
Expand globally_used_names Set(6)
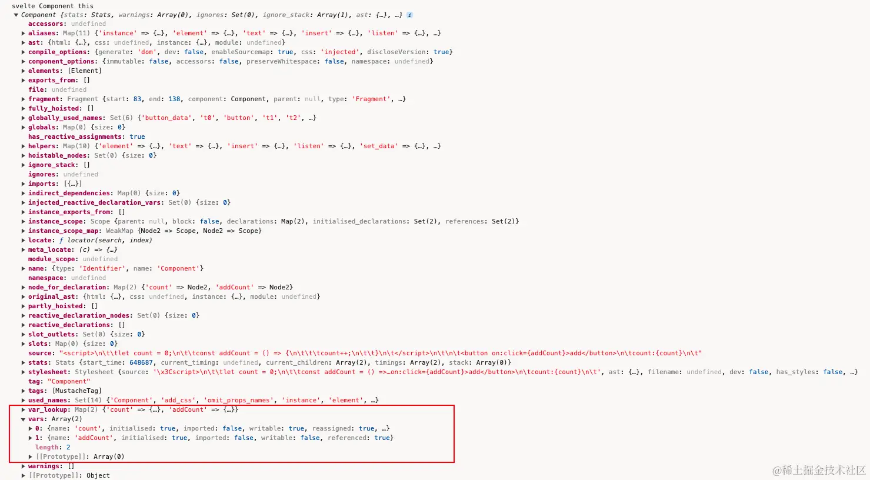click(23, 118)
